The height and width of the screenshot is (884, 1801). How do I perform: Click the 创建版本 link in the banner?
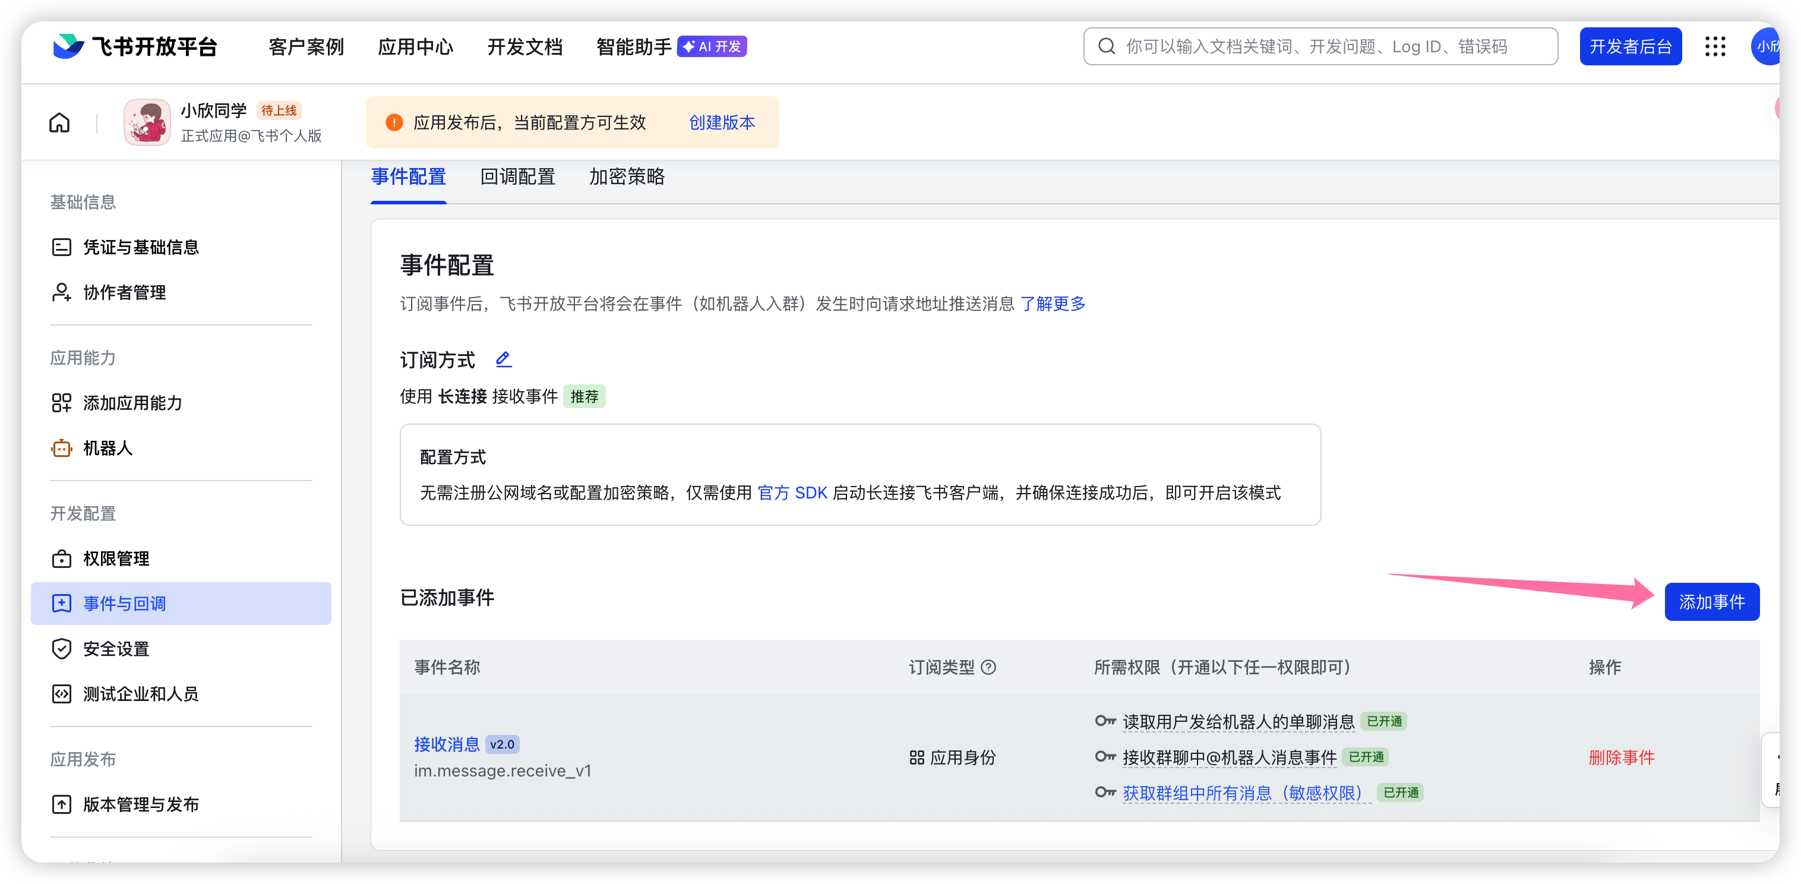point(722,123)
